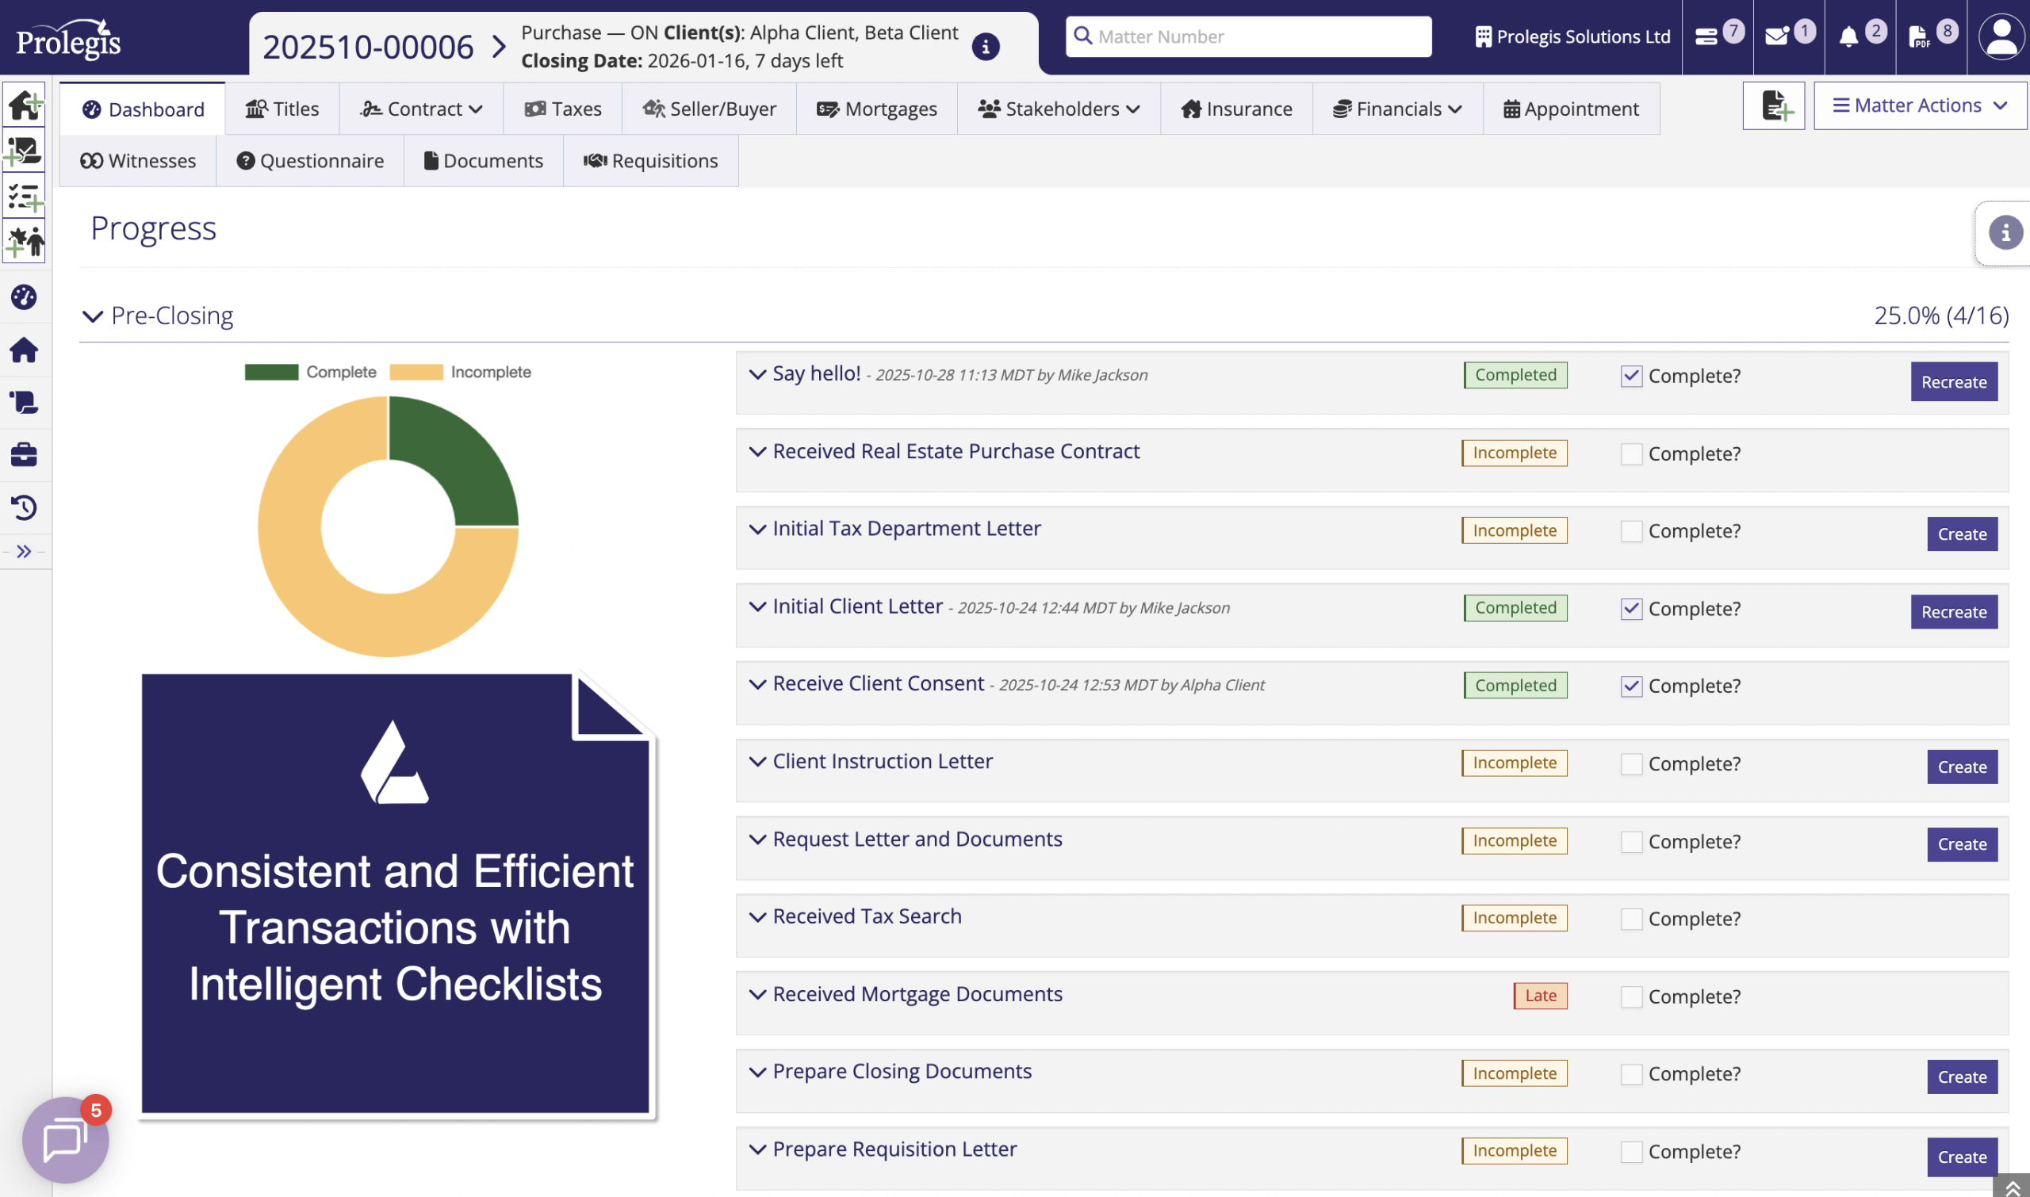Click the add new property matter icon

(25, 105)
